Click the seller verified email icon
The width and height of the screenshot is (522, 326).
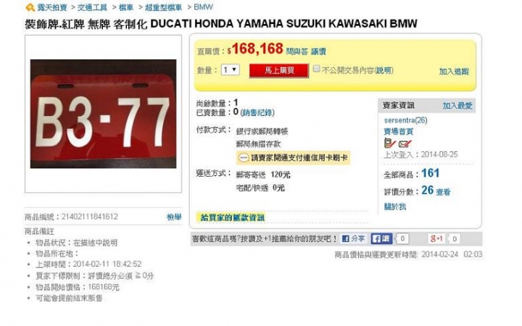click(405, 143)
